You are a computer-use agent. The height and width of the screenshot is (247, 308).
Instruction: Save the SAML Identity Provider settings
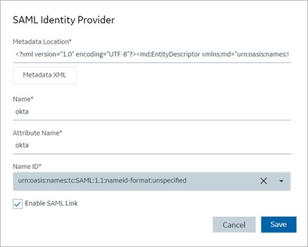pyautogui.click(x=279, y=224)
